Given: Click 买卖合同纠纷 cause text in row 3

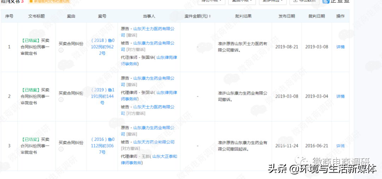Looking at the screenshot, I should 71,143.
